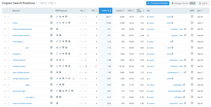View SERP snapshot for 'china dating' row
Viewport: 211px width, 107px height.
coord(192,41)
